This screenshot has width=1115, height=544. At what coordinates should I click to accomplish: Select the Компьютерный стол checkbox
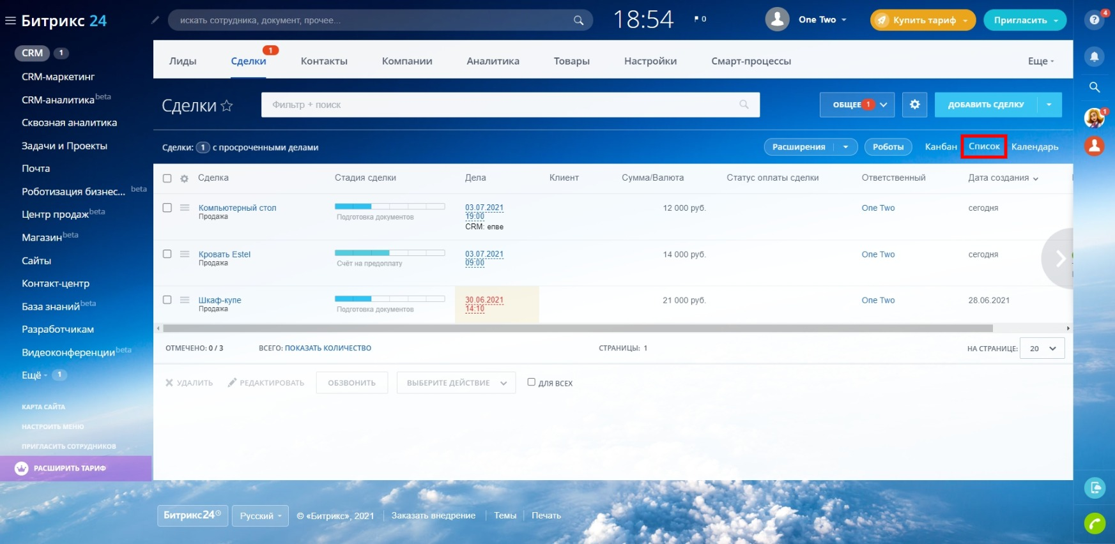(x=167, y=208)
